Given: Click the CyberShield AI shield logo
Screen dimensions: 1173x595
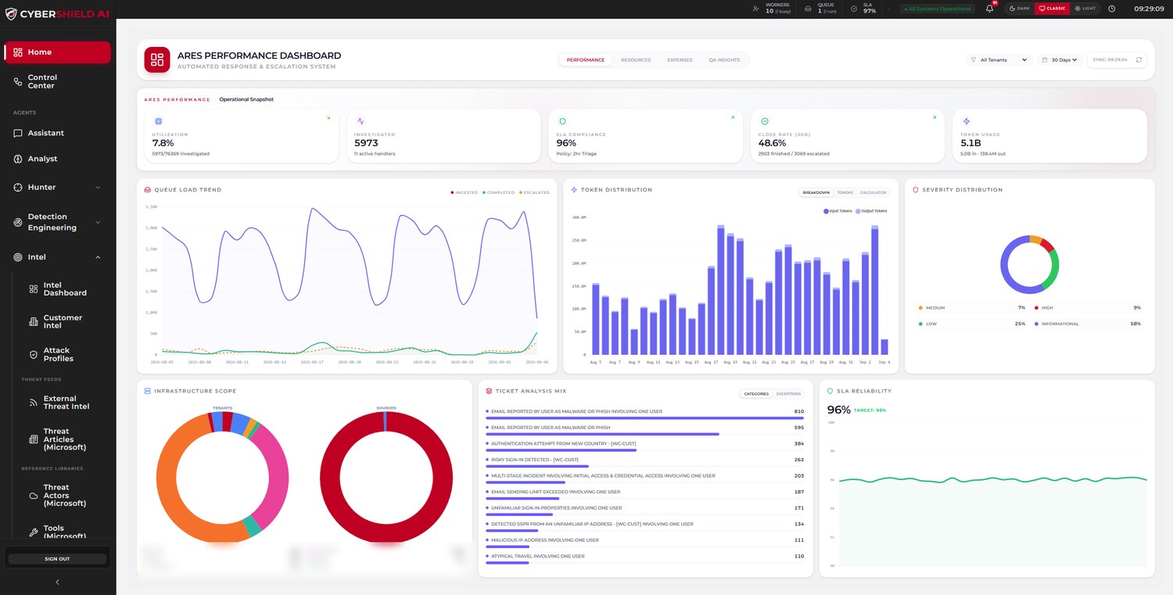Looking at the screenshot, I should coord(11,13).
